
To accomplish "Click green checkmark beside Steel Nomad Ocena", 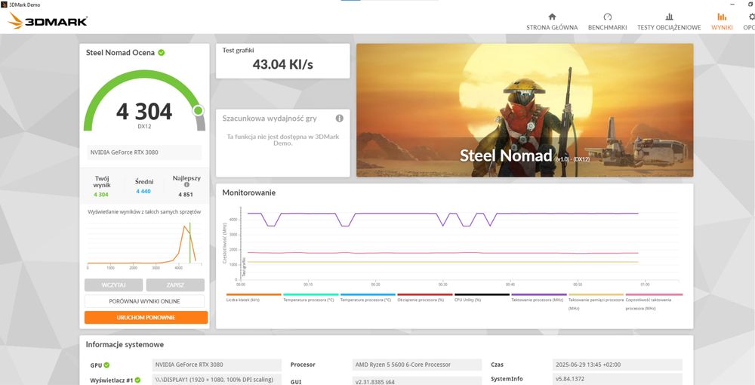I will coord(162,52).
